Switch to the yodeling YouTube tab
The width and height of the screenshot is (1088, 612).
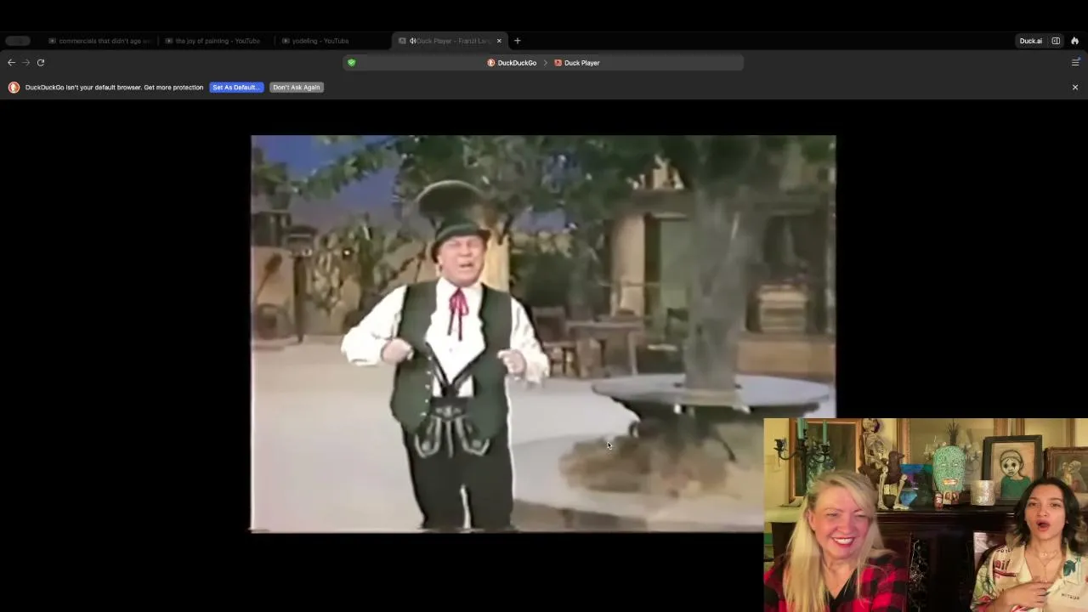[x=315, y=41]
